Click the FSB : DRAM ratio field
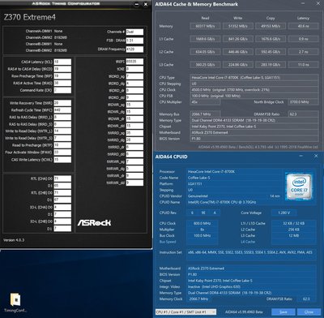324x318 pixels. 134,41
